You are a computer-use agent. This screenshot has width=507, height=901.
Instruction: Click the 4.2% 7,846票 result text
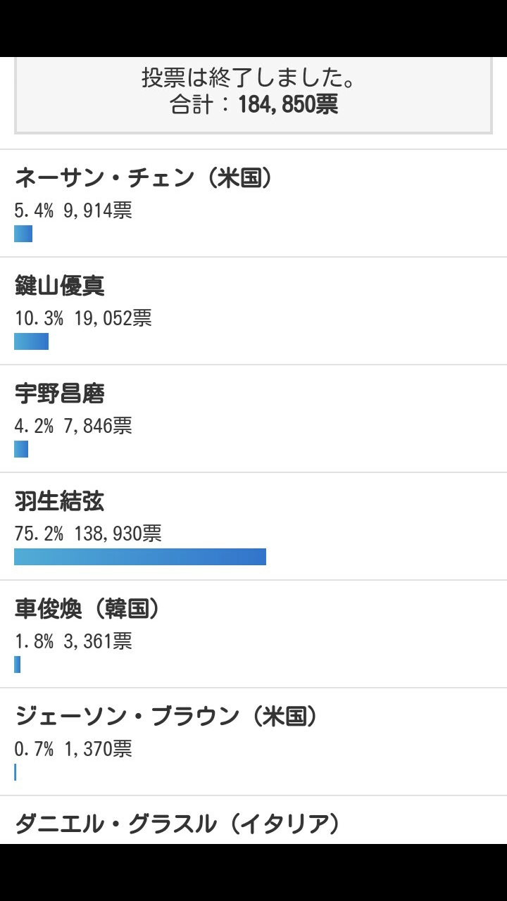pyautogui.click(x=73, y=426)
